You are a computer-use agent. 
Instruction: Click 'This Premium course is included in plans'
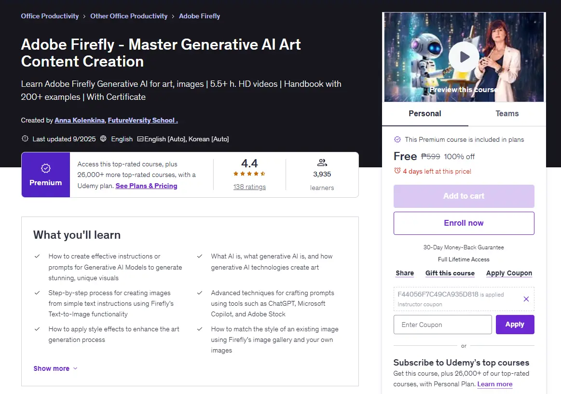tap(465, 139)
